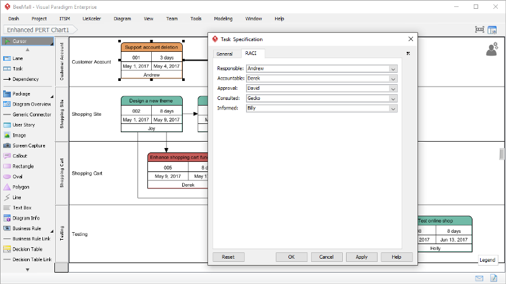Pick the Dependency connector tool
Screen dimensions: 506x284
pyautogui.click(x=25, y=79)
